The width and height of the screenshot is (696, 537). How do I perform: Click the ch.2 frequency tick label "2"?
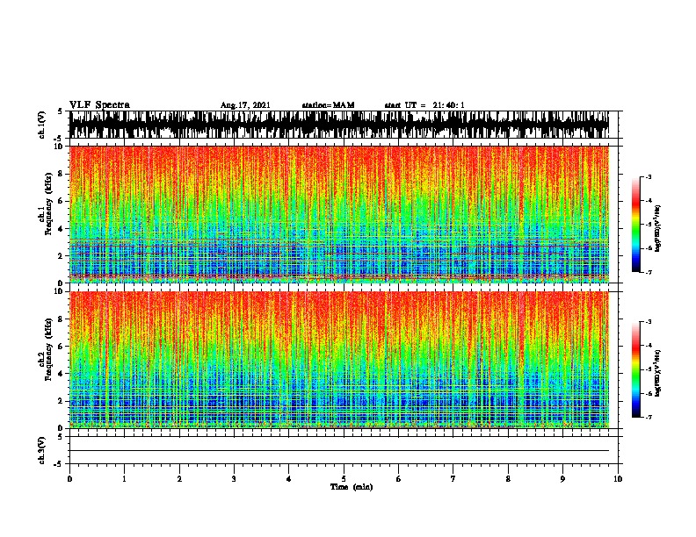tap(62, 401)
